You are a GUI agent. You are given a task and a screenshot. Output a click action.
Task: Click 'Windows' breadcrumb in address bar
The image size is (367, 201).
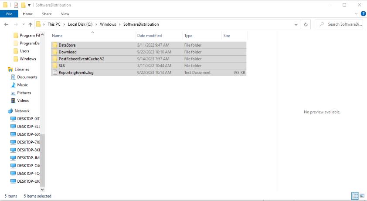click(108, 24)
